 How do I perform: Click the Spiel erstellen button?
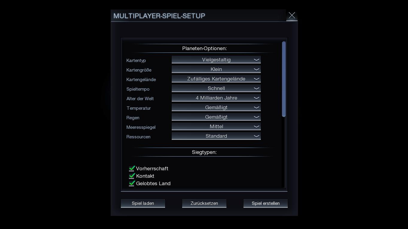click(x=266, y=203)
